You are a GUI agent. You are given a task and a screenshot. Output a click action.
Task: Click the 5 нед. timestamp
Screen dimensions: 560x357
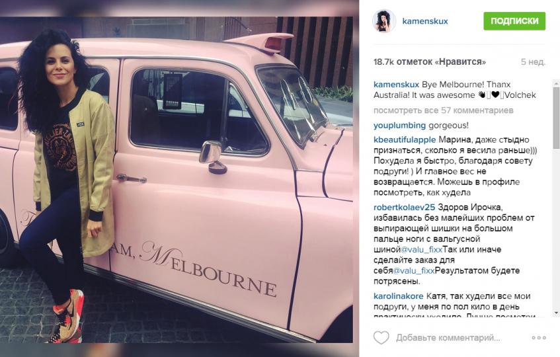[533, 61]
